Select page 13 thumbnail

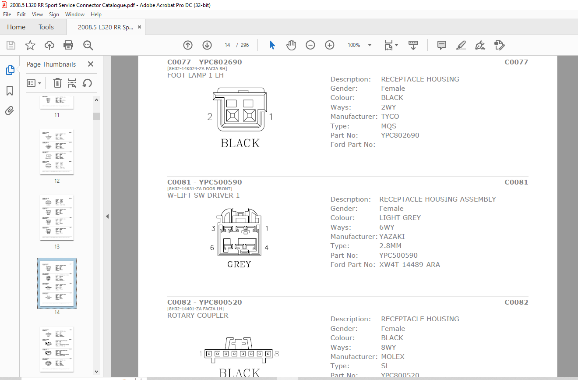(57, 218)
